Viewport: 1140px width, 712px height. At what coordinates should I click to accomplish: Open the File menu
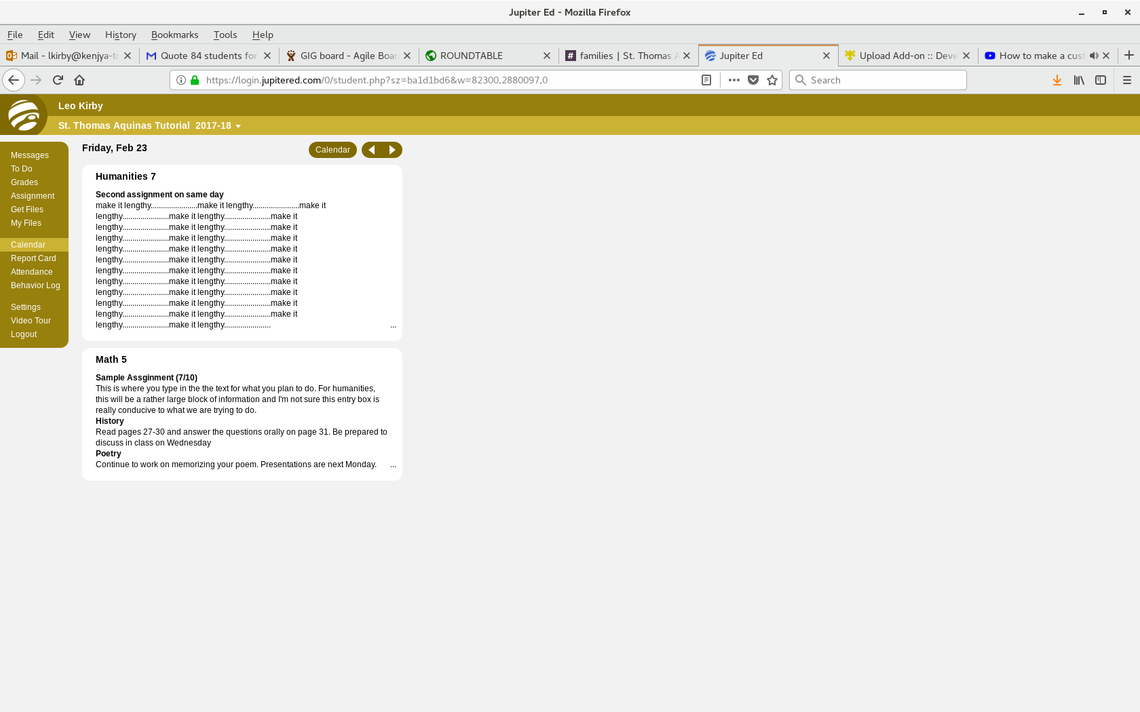[15, 35]
